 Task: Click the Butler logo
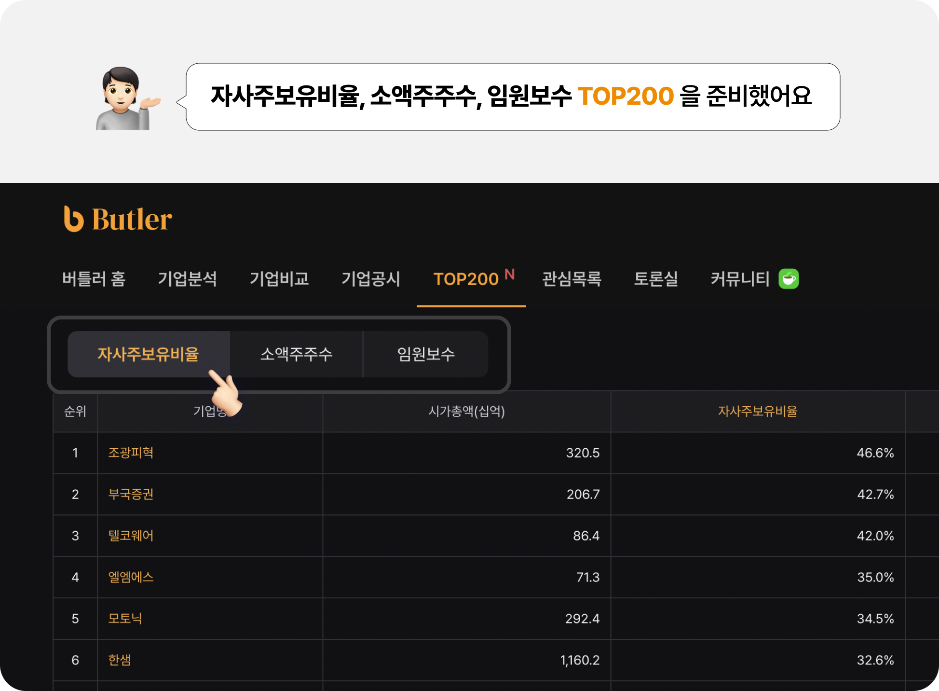(118, 219)
